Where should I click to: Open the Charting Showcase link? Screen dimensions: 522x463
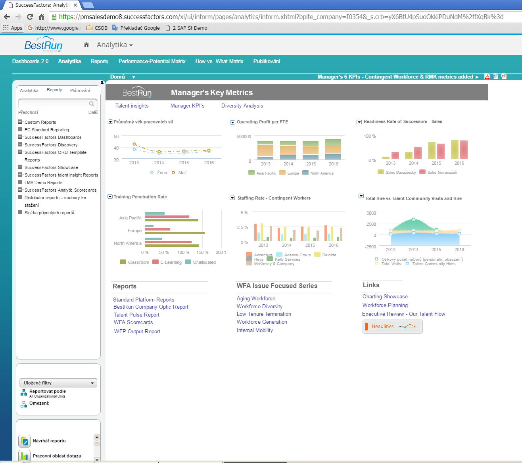pos(385,296)
